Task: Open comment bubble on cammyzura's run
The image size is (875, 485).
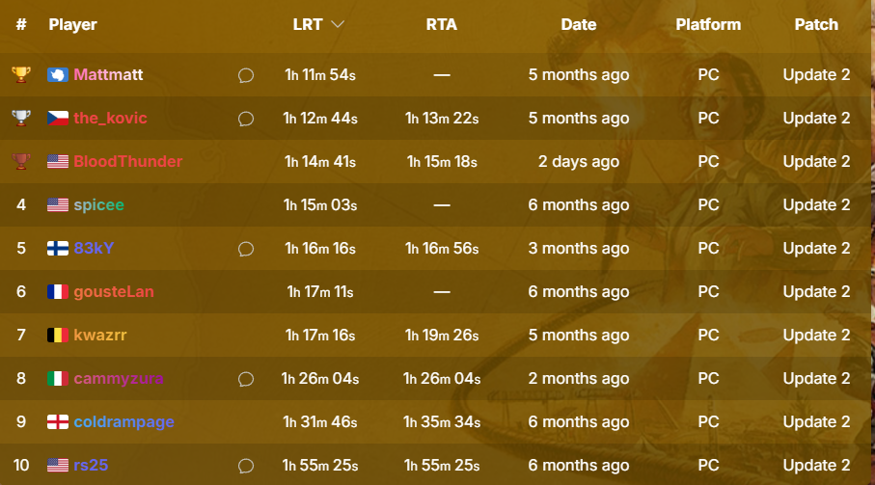Action: coord(246,379)
